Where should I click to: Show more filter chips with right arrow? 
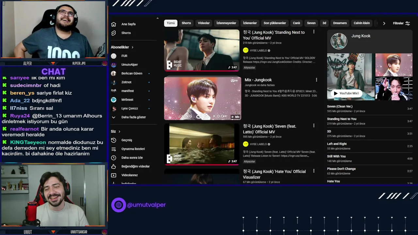pos(384,23)
